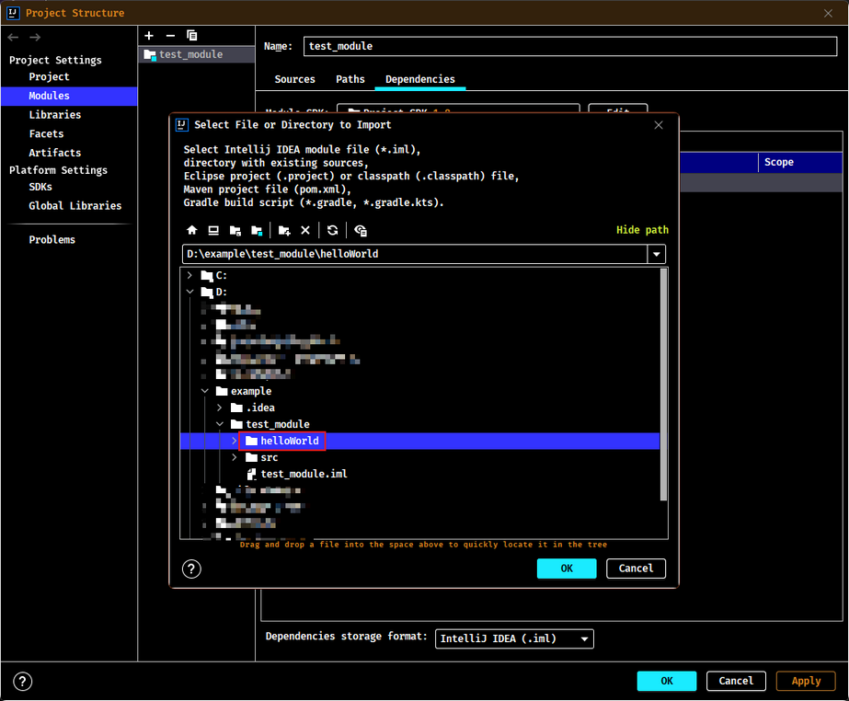The image size is (849, 701).
Task: Click the Delete X icon in file toolbar
Action: (x=305, y=230)
